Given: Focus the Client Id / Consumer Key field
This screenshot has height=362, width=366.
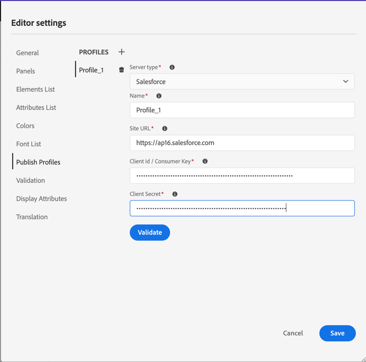Looking at the screenshot, I should pyautogui.click(x=242, y=176).
